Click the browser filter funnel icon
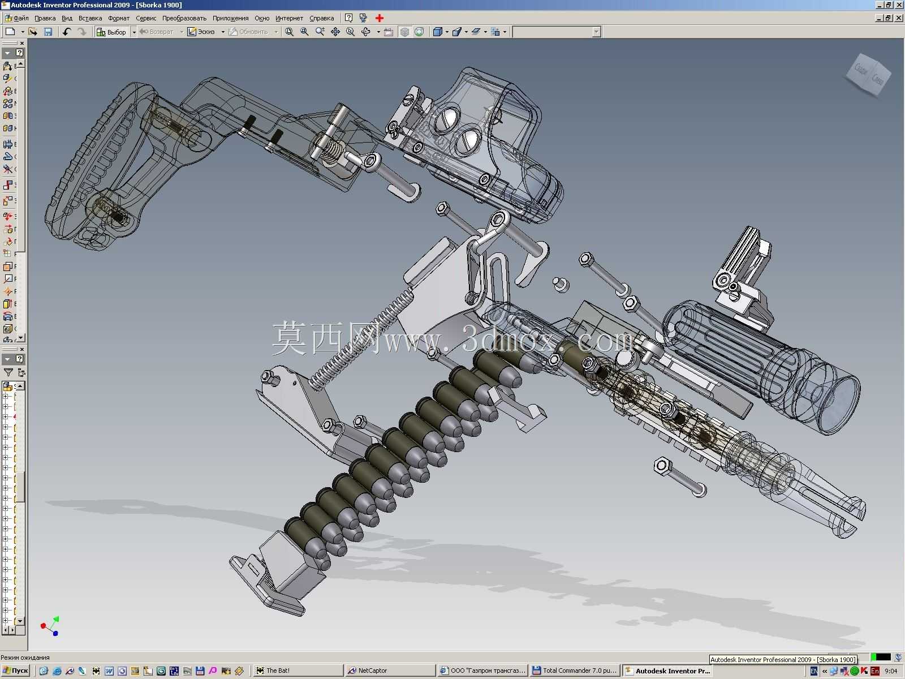905x679 pixels. pos(8,372)
